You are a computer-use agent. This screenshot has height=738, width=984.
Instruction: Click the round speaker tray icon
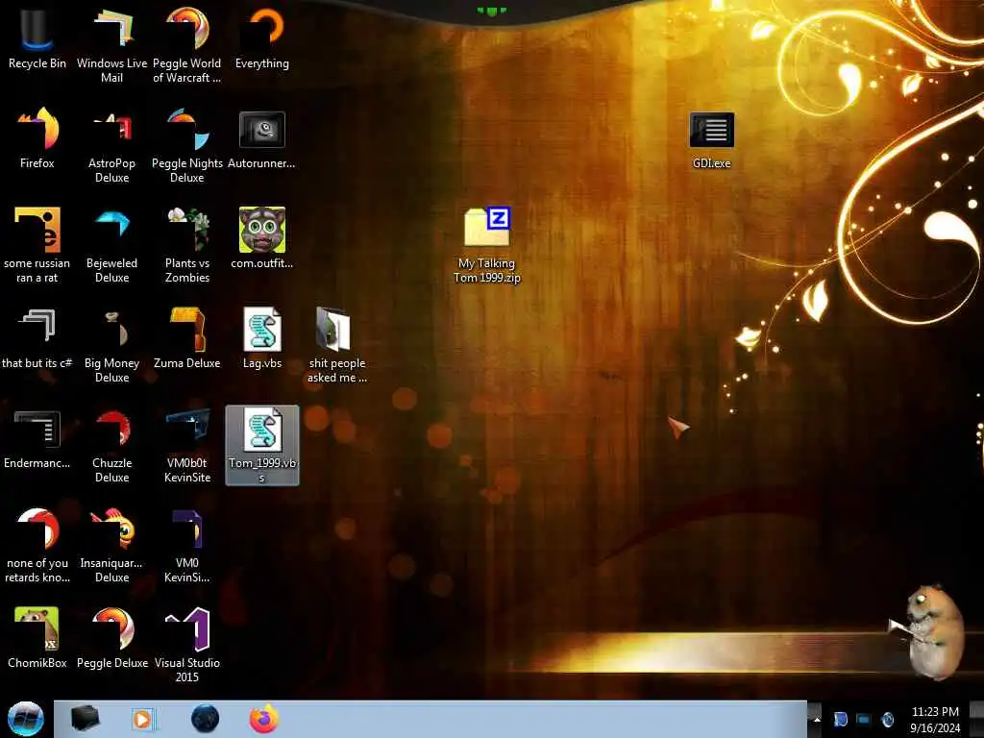coord(887,719)
